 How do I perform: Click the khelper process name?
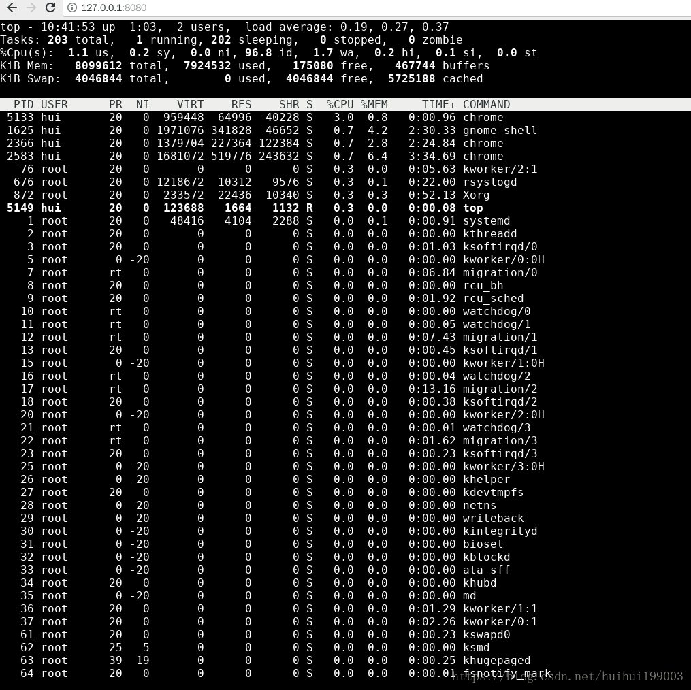487,479
